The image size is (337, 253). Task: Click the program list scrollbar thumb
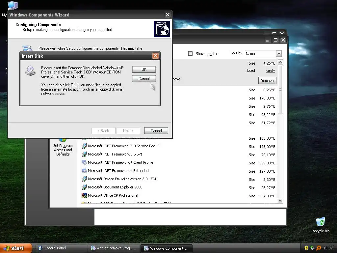[x=280, y=89]
